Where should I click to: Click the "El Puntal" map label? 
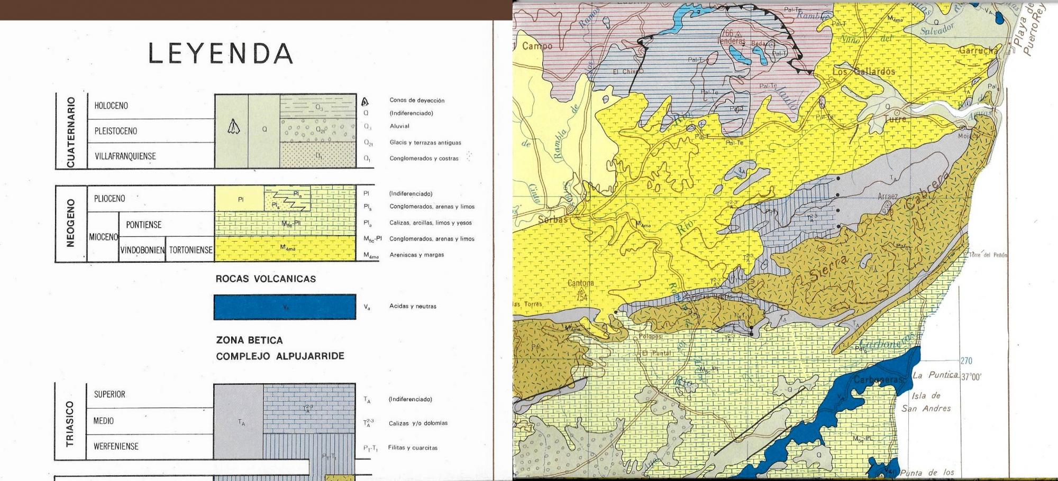[656, 353]
